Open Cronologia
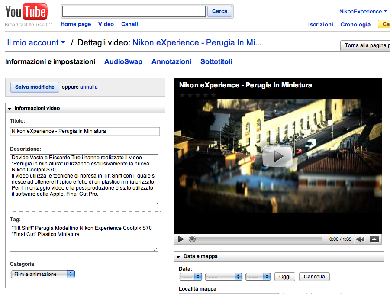 (x=356, y=24)
